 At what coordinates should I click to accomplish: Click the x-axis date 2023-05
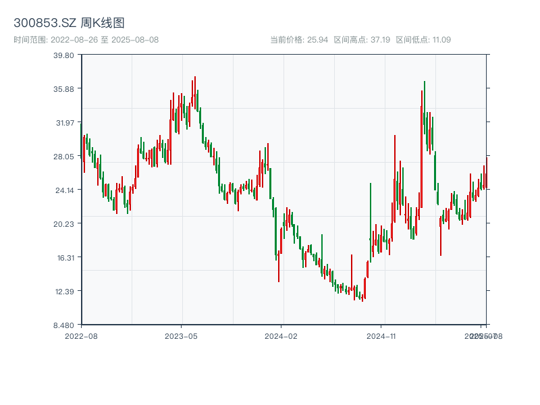pyautogui.click(x=181, y=336)
